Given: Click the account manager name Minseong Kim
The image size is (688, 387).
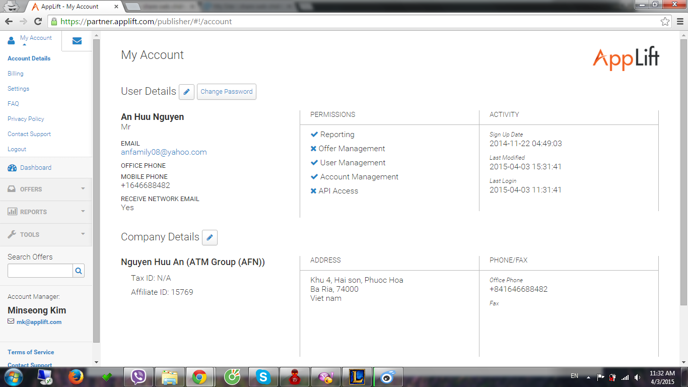Looking at the screenshot, I should (x=37, y=310).
